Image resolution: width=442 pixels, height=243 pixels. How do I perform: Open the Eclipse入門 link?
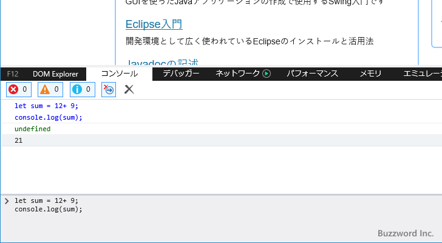coord(154,24)
